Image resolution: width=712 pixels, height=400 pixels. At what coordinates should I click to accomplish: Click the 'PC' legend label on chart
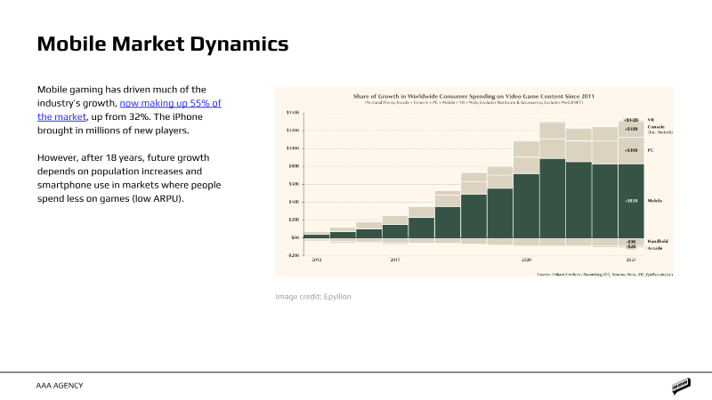click(651, 150)
